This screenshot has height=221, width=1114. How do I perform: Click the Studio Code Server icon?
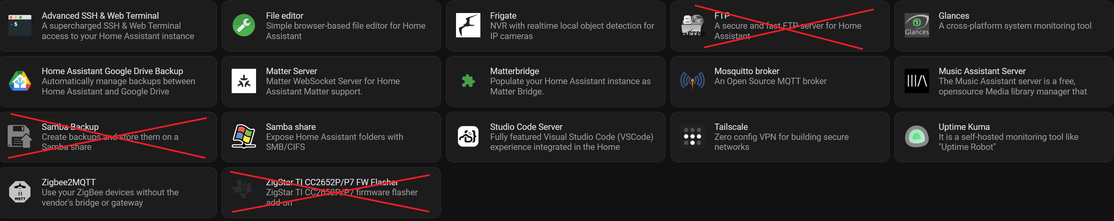(x=468, y=137)
